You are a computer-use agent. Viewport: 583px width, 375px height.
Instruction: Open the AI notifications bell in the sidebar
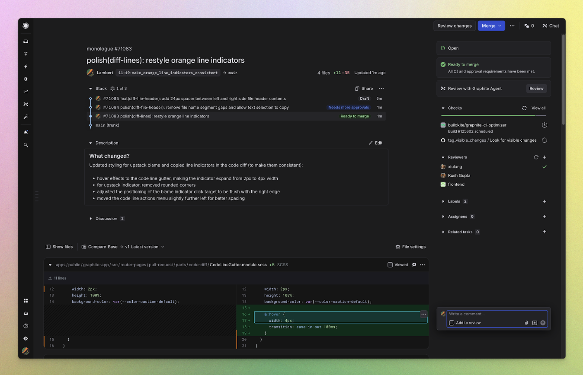click(x=26, y=132)
